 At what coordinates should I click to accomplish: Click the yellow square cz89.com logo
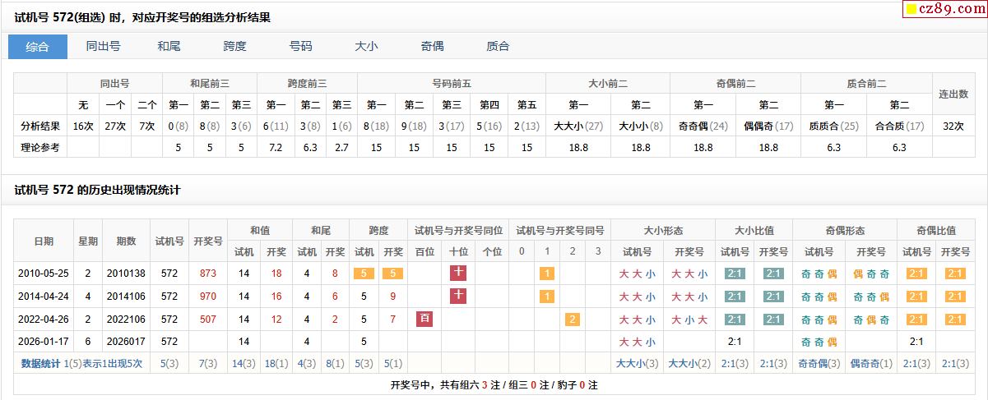911,10
